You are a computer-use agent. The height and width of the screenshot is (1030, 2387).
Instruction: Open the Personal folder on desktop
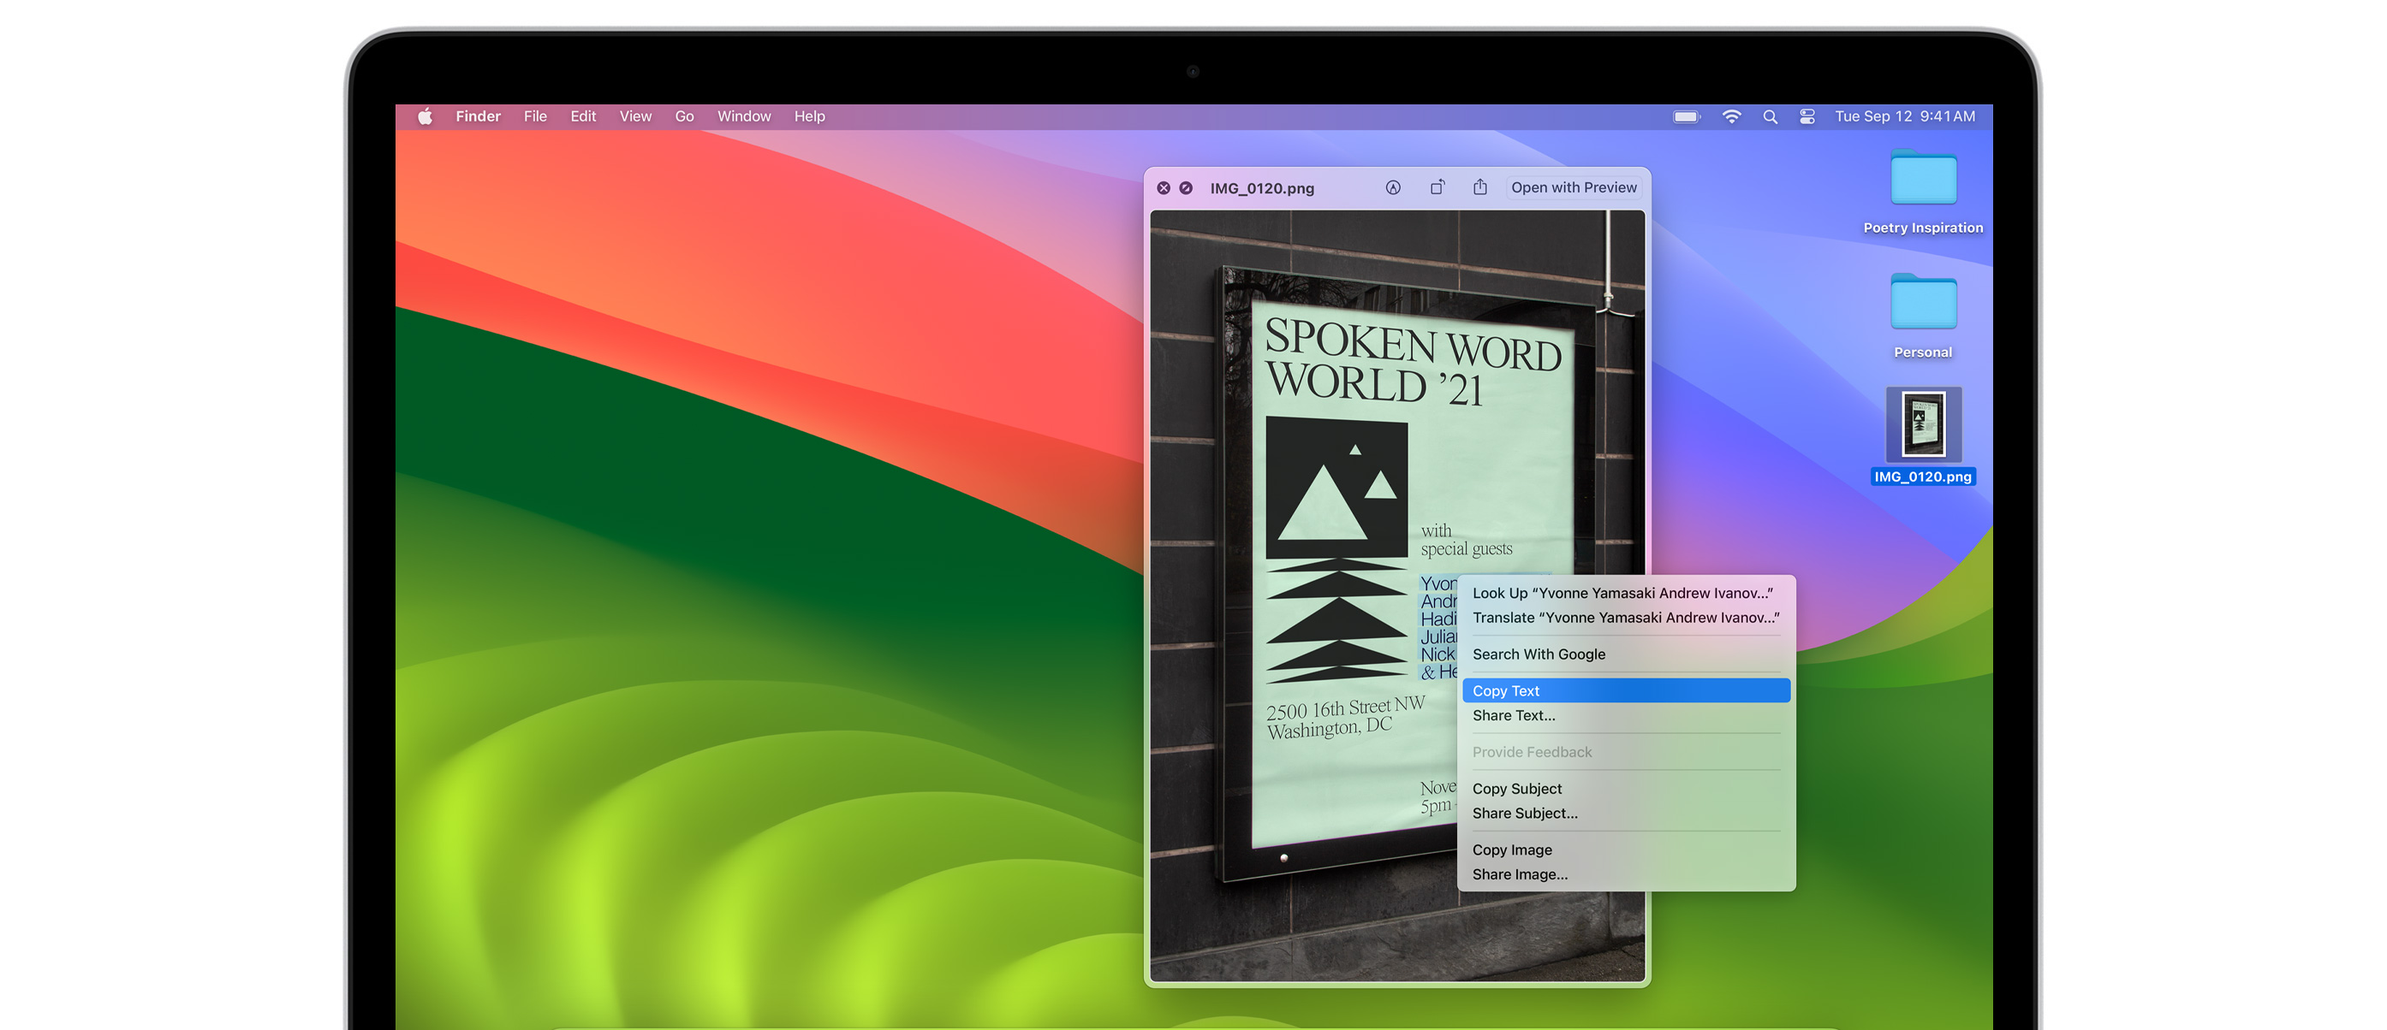click(1923, 304)
